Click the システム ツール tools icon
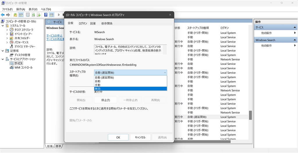 click(7, 25)
